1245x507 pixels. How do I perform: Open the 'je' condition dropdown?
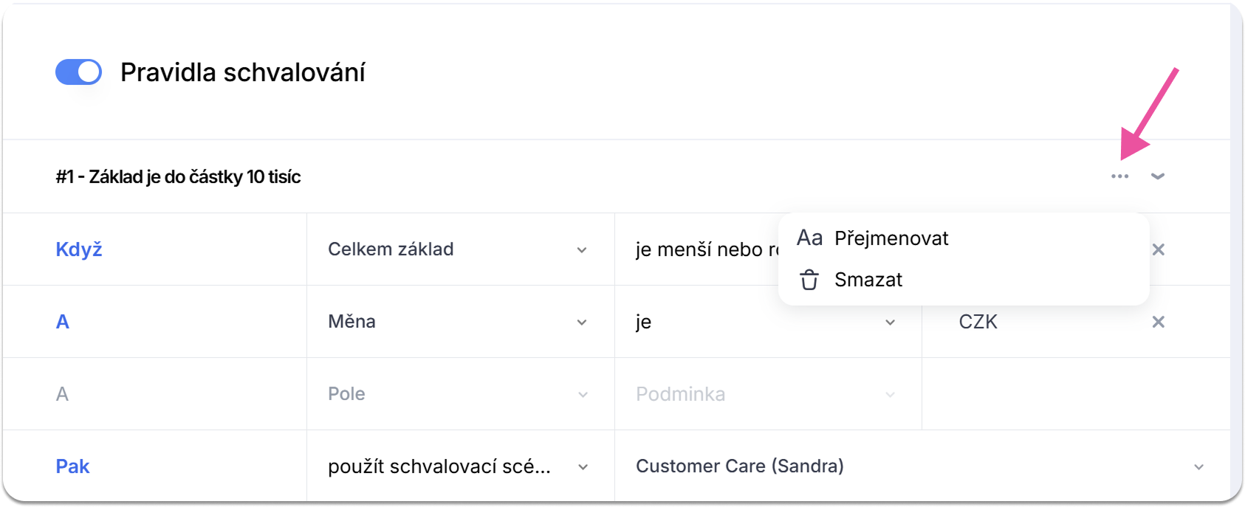tap(767, 322)
